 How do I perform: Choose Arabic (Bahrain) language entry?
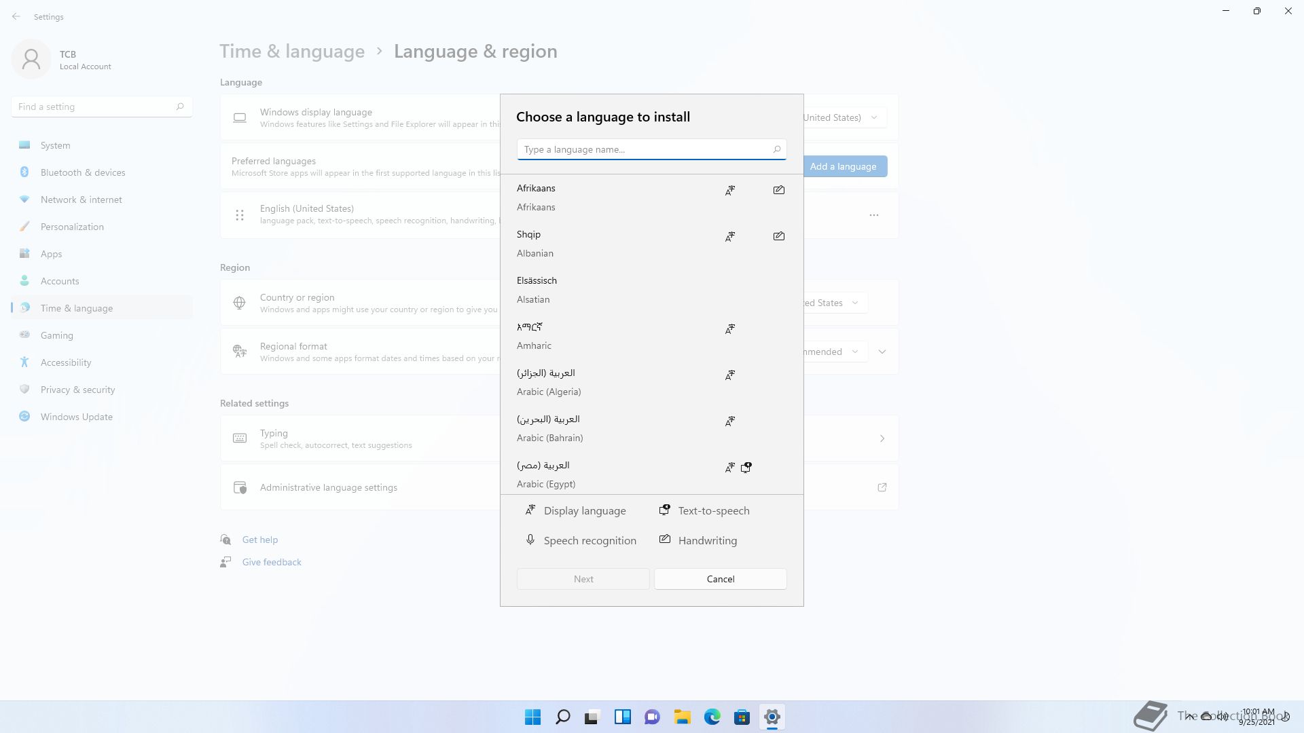pos(651,428)
